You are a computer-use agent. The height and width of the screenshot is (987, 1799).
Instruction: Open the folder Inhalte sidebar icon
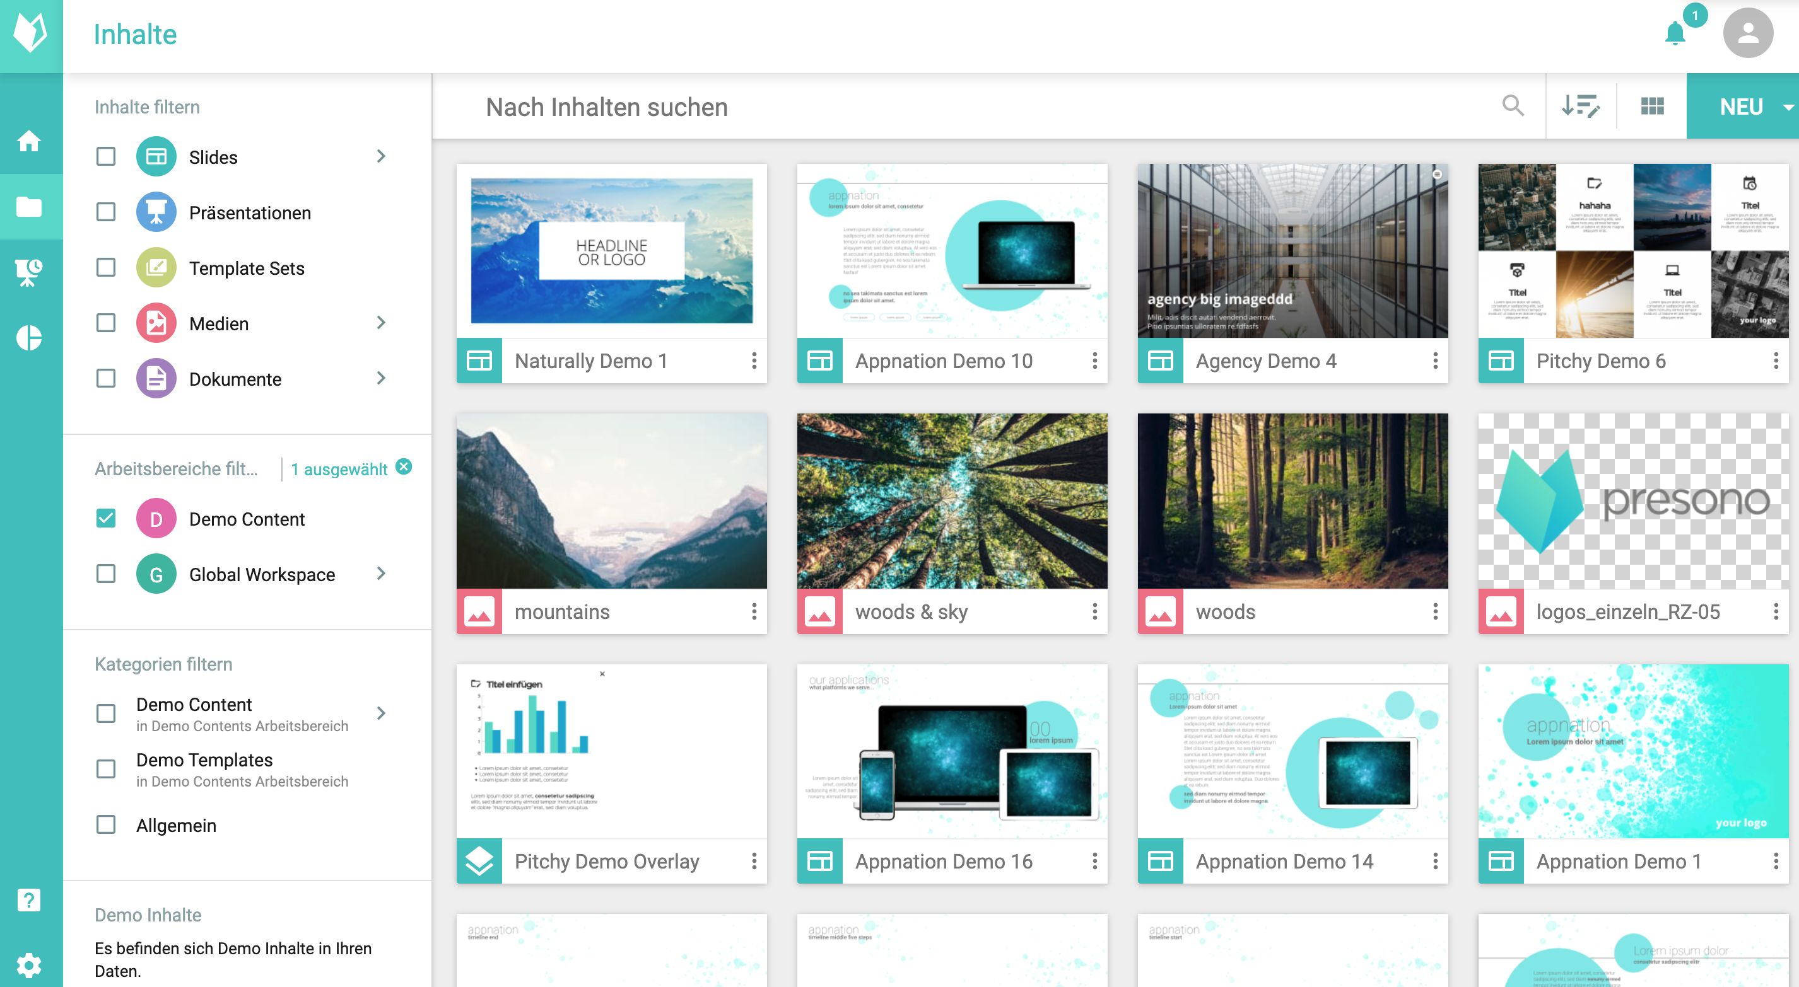[28, 207]
